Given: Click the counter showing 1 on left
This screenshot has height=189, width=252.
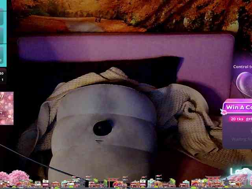Looking at the screenshot, I should pyautogui.click(x=2, y=80).
